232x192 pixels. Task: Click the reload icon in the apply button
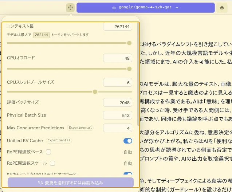[40, 183]
